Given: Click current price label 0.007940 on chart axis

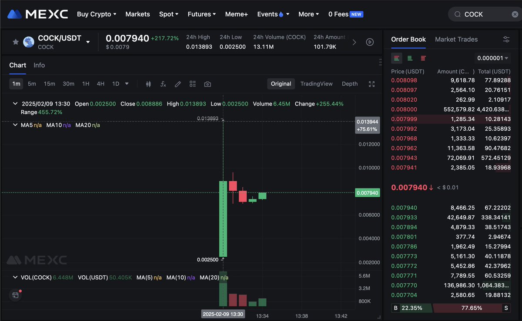Looking at the screenshot, I should (x=367, y=192).
